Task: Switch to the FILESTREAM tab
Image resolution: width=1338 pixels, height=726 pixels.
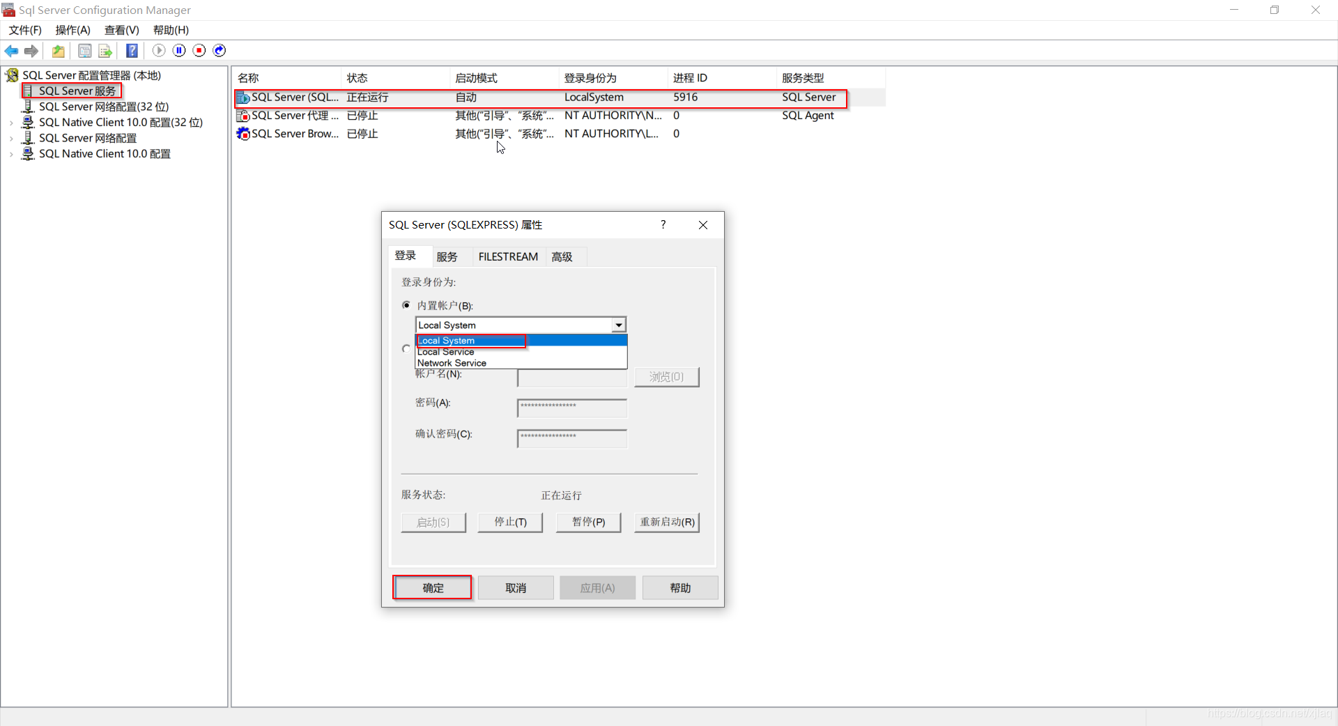Action: click(508, 257)
